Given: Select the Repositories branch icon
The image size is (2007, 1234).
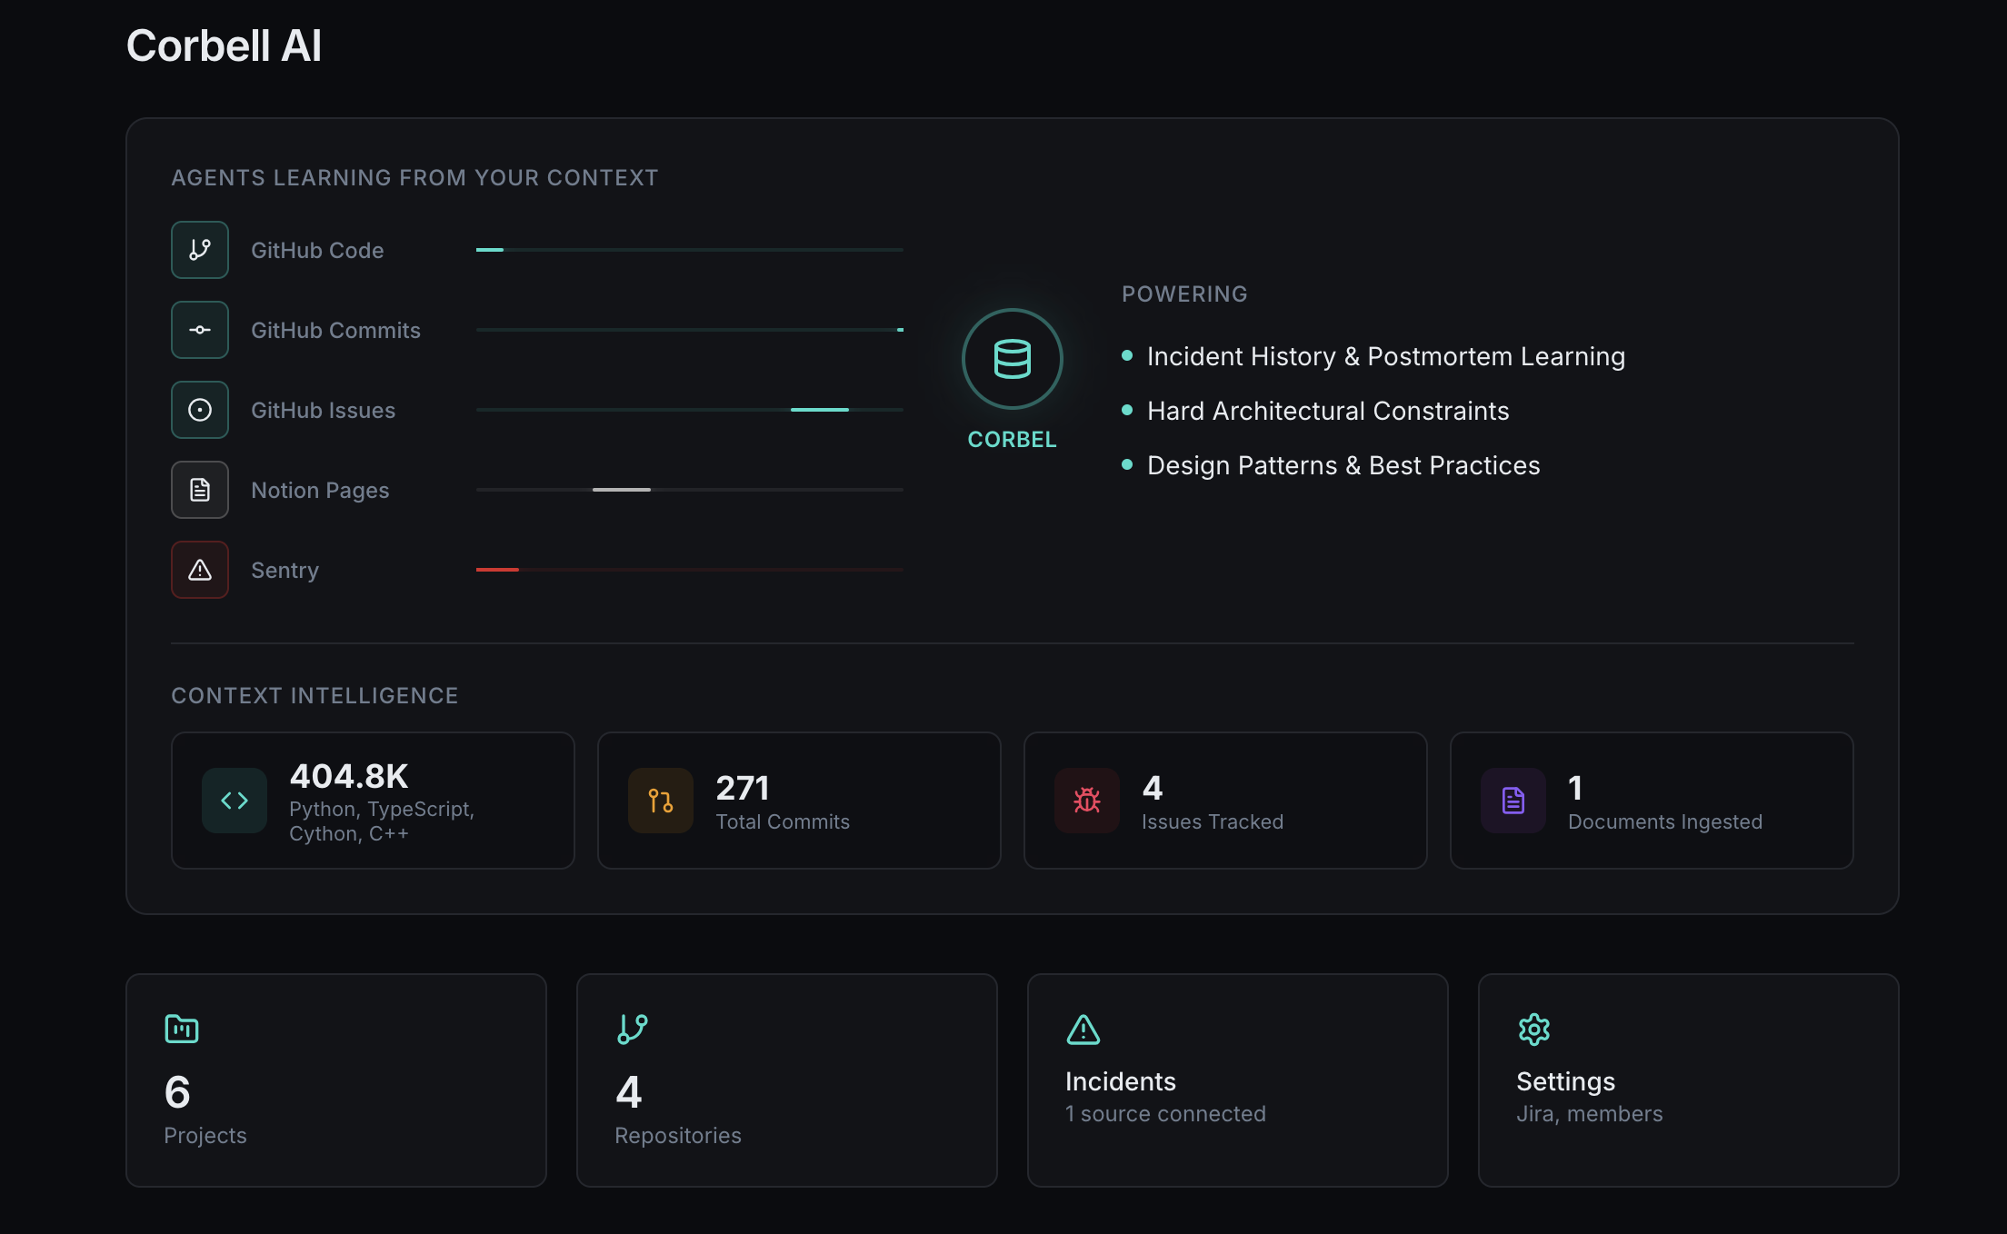Looking at the screenshot, I should (x=632, y=1030).
